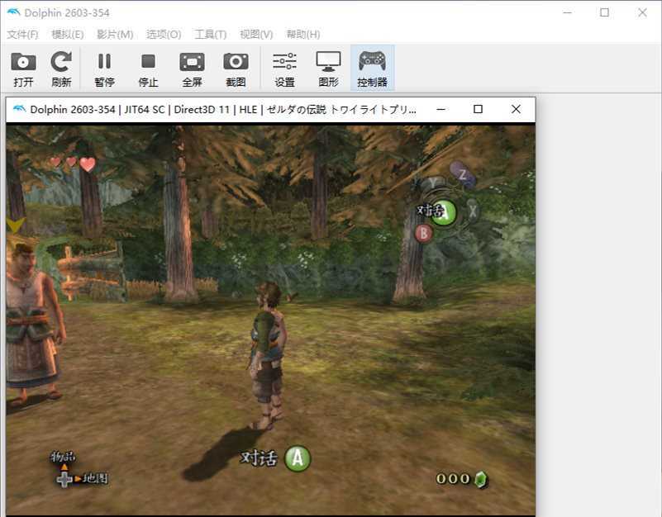662x517 pixels.
Task: Click the X button in game HUD
Action: point(473,210)
